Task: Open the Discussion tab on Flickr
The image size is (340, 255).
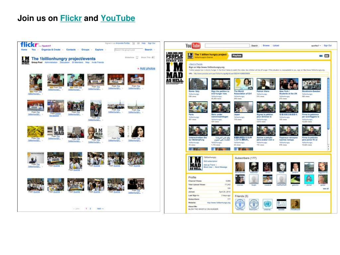Action: click(x=65, y=62)
